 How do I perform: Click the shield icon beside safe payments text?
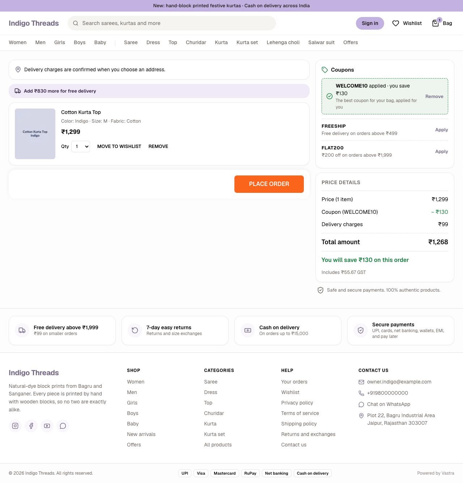click(x=320, y=290)
